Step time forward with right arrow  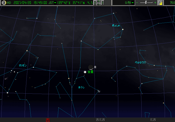click(x=102, y=3)
